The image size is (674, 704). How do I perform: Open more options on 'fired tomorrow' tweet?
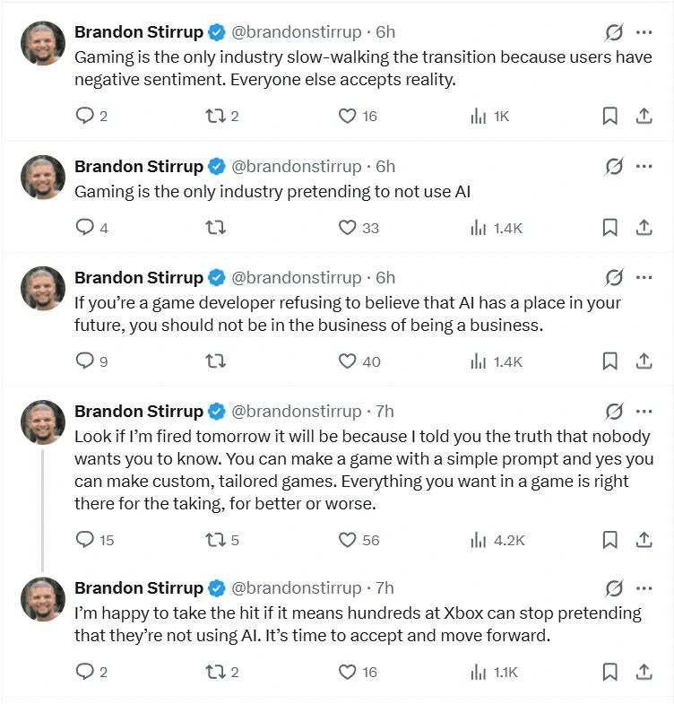[644, 412]
